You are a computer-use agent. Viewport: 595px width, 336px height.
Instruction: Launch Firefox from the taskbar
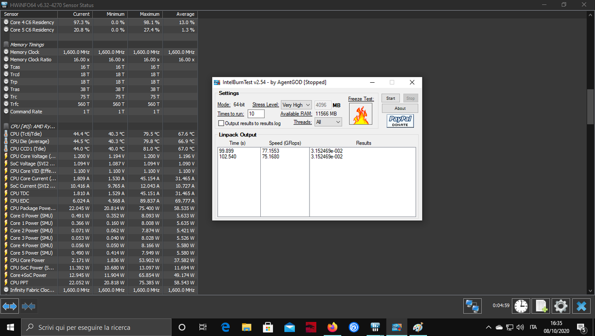tap(332, 327)
